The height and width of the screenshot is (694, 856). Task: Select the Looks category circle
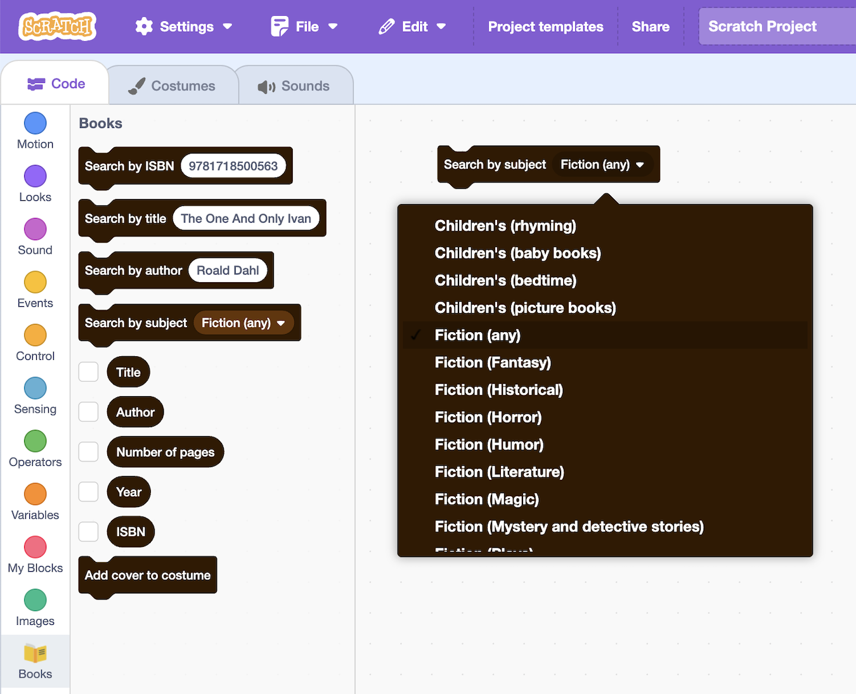[x=35, y=177]
